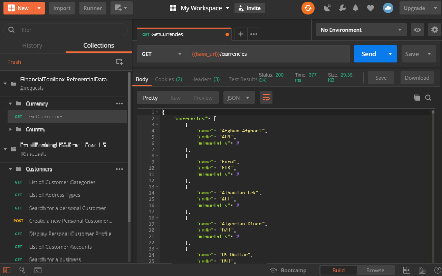
Task: Fold the JSON object at line 8
Action: pos(157,156)
